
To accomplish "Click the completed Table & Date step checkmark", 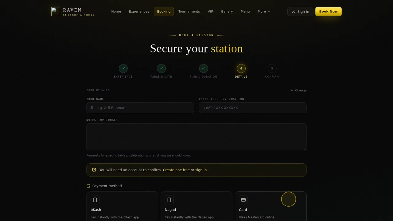I will [x=161, y=68].
